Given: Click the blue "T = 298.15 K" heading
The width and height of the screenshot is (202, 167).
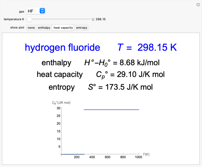Looking at the screenshot, I should pyautogui.click(x=147, y=48).
